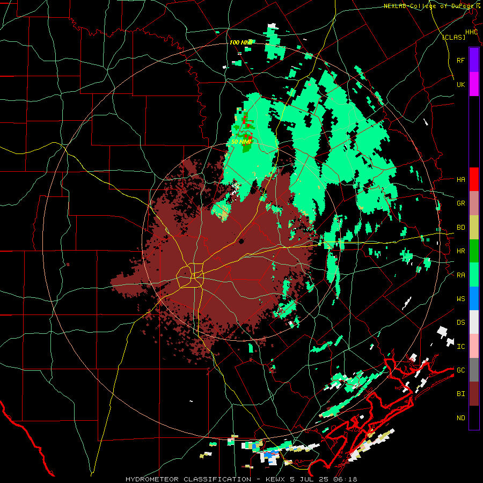Click the 'RF' legend label
Screen dimensions: 483x483
460,60
